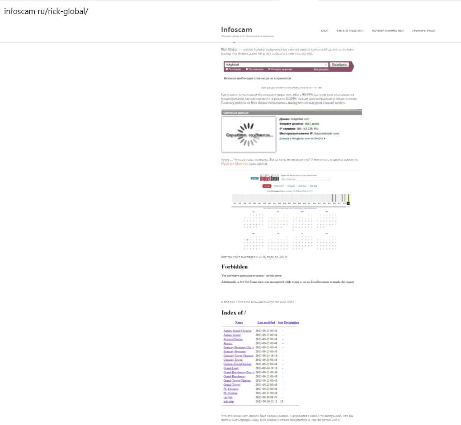This screenshot has height=425, width=461.
Task: Click the Forbidden heading text
Action: pos(234,267)
